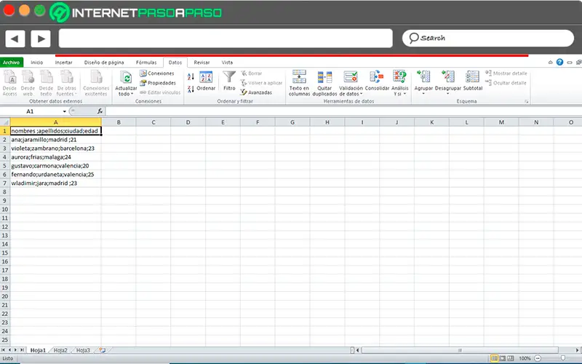Click the browser forward arrow button
The image size is (582, 364).
pyautogui.click(x=41, y=39)
